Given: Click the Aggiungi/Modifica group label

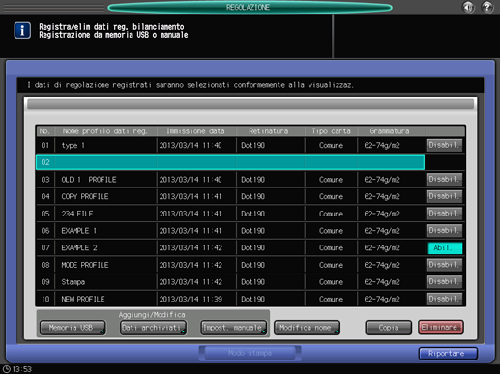Looking at the screenshot, I should pos(152,315).
